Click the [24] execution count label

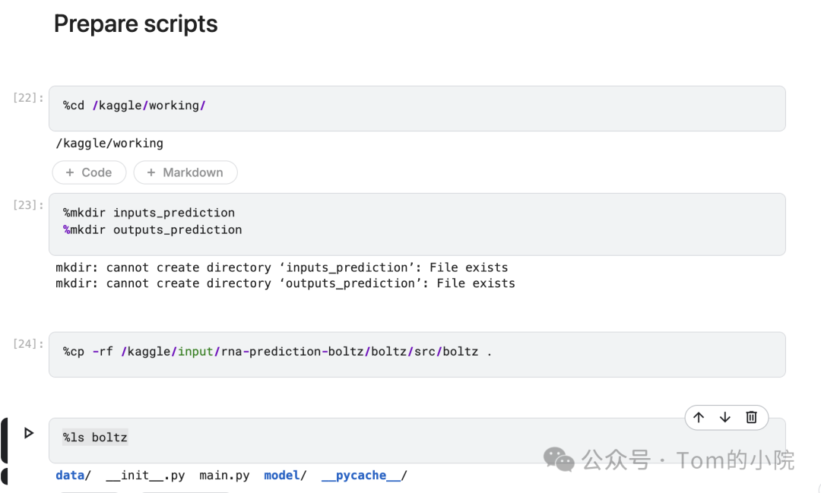tap(29, 344)
